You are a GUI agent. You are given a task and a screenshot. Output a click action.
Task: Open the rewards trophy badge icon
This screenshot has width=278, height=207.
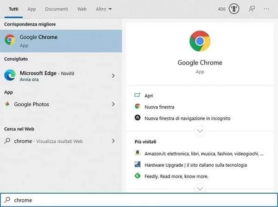[x=234, y=9]
